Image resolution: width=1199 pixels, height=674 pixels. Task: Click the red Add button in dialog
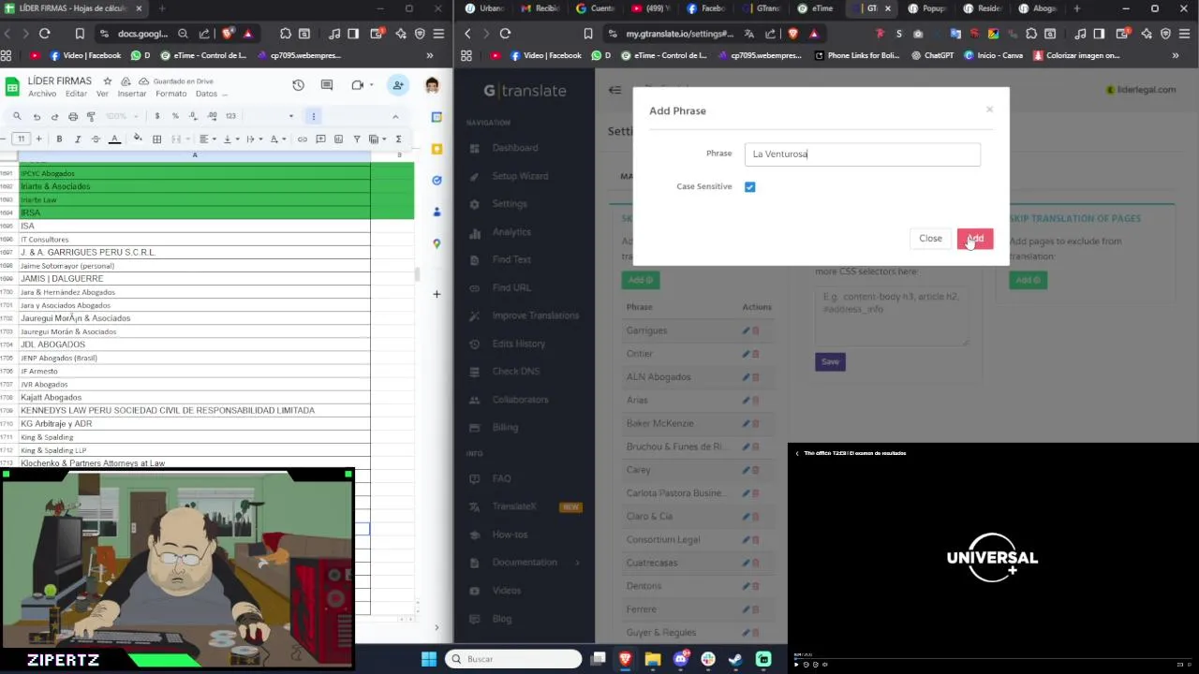tap(975, 239)
